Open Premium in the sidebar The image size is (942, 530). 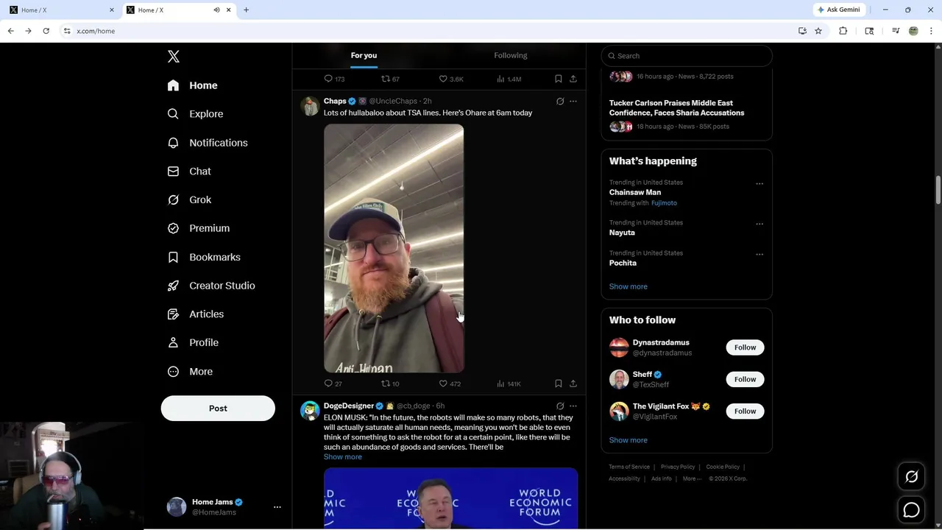[199, 228]
